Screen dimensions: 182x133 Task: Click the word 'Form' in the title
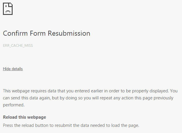coord(38,33)
